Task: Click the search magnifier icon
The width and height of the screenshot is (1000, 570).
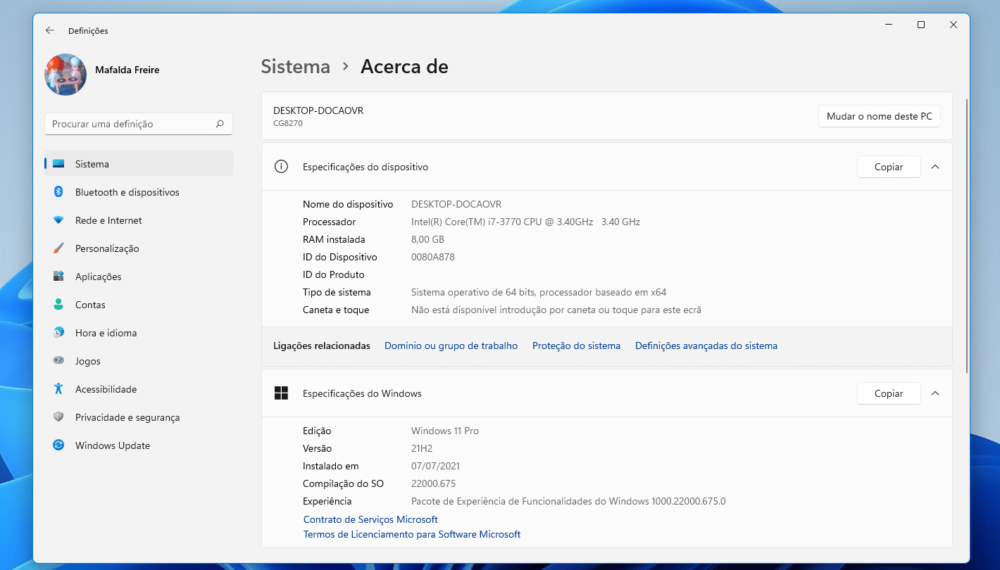Action: pos(220,124)
